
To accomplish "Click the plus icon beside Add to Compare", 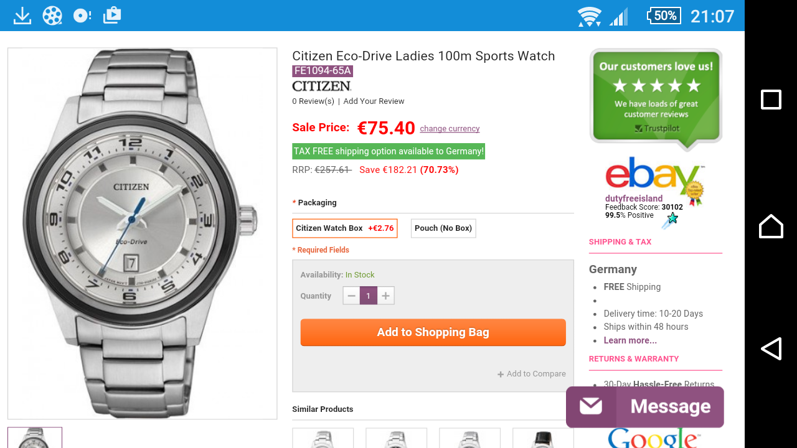I will 501,374.
